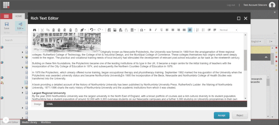The image size is (279, 125).
Task: Click the greyed Remove Link icon
Action: click(126, 30)
